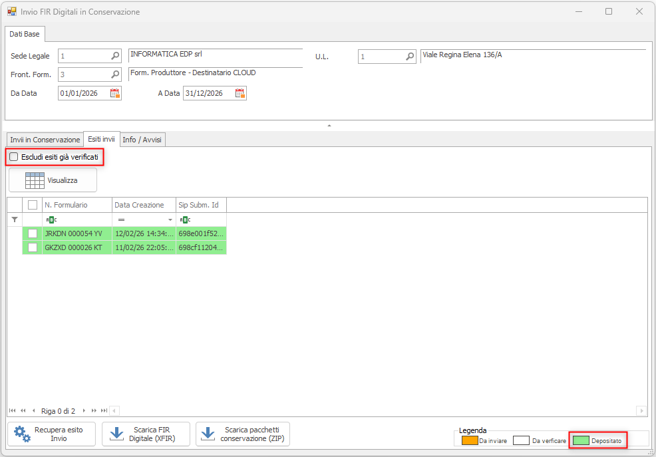Viewport: 656px width, 457px height.
Task: Switch to the Invii in Conservazione tab
Action: [45, 140]
